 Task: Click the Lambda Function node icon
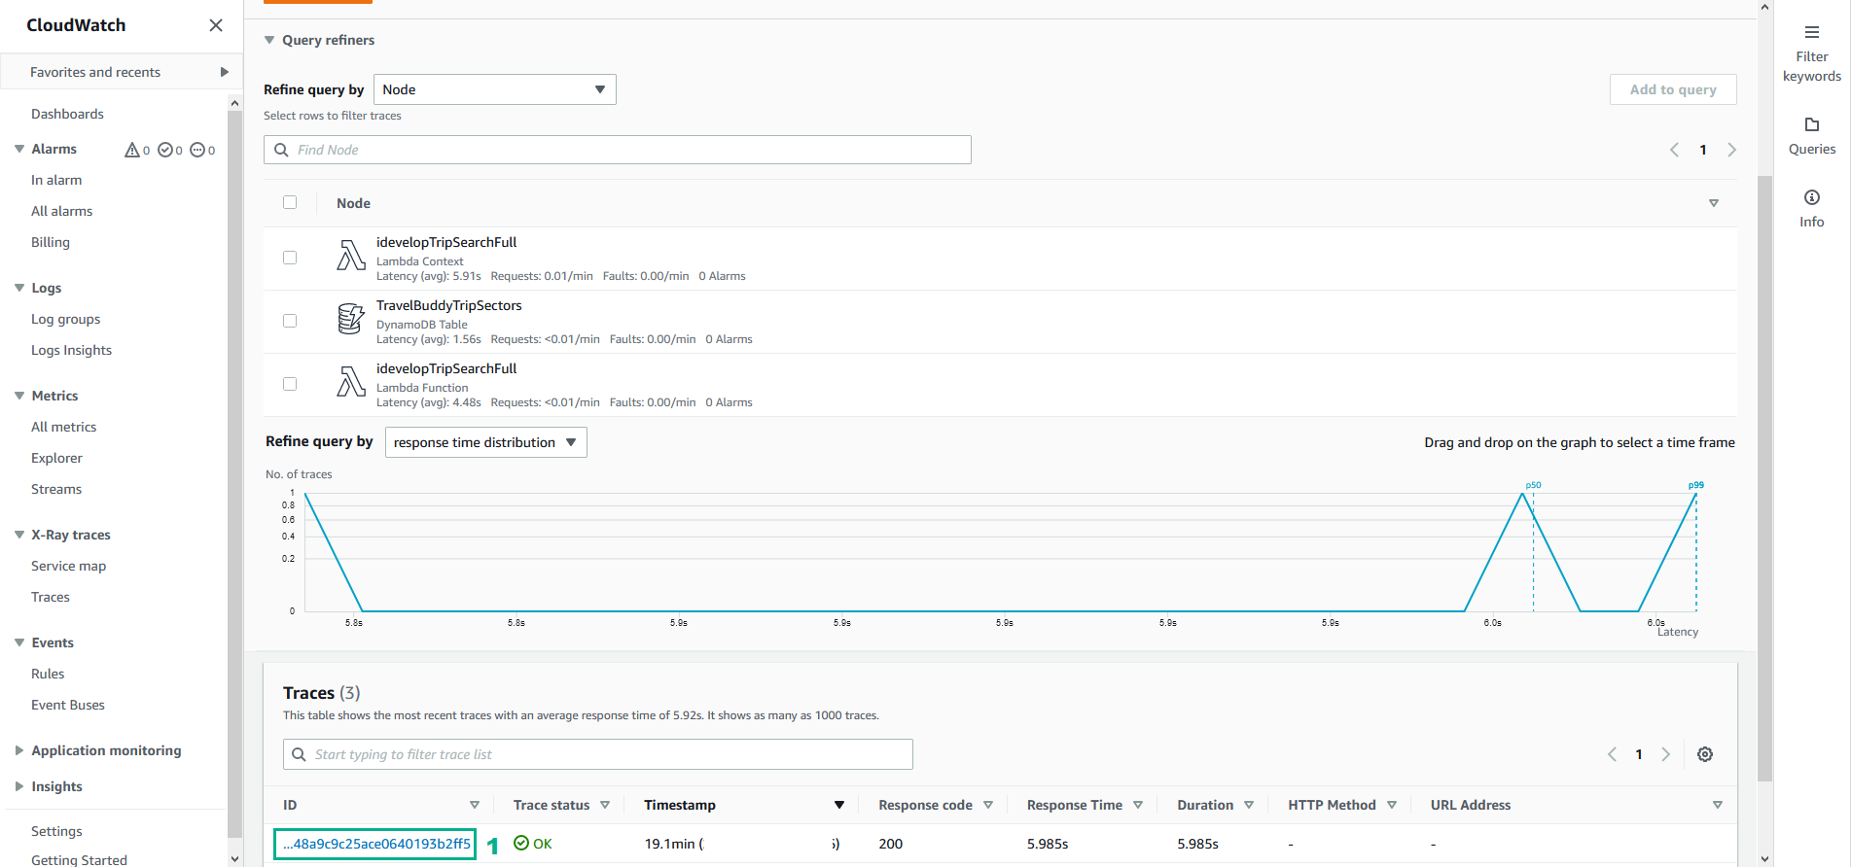coord(351,382)
